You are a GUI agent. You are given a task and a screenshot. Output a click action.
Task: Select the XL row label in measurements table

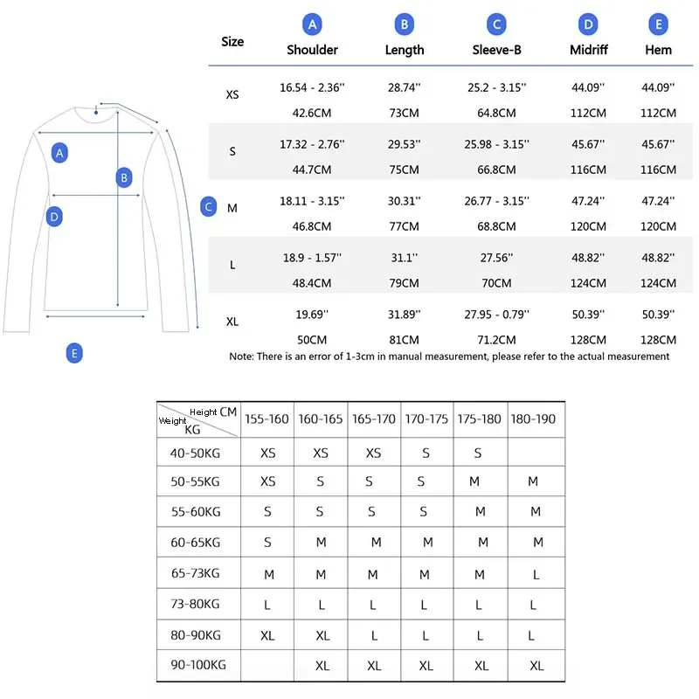(x=232, y=322)
